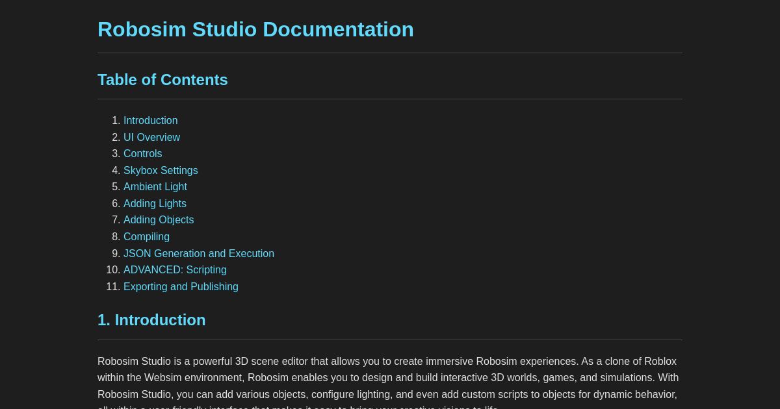
Task: Click the horizontal divider below the title
Action: [390, 51]
